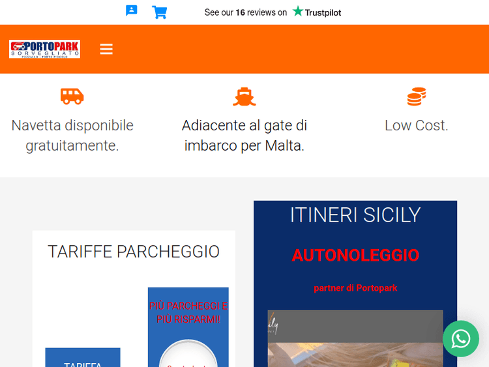Select 'Navetta disponibile gratuitamente' text
The image size is (489, 367).
click(x=72, y=136)
